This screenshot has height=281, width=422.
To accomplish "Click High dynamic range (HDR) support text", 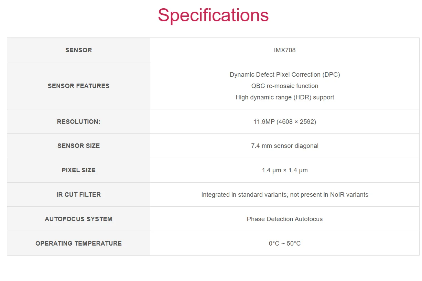I will click(x=285, y=97).
